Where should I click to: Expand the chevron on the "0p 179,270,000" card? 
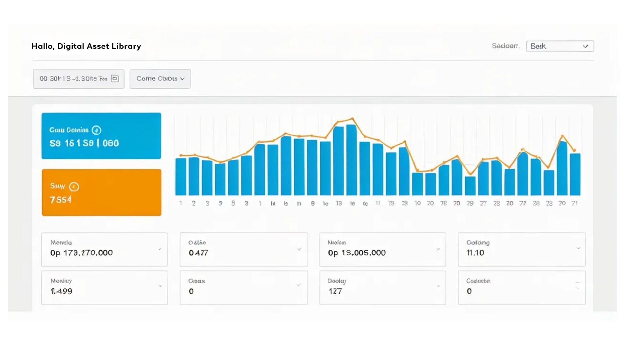click(160, 249)
